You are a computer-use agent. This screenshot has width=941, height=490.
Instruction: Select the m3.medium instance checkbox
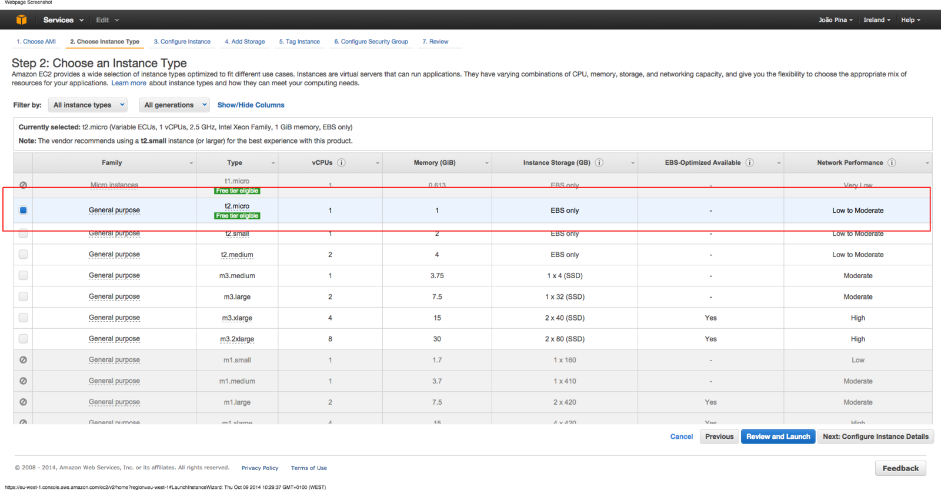click(23, 275)
